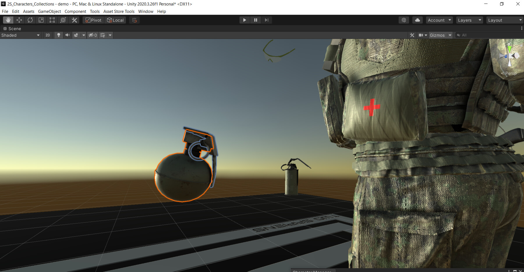Select the Transform tool

pyautogui.click(x=63, y=20)
